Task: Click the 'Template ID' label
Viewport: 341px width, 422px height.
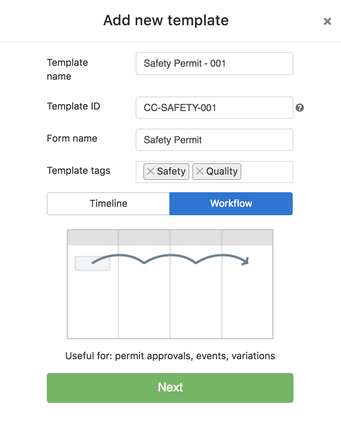Action: (x=74, y=106)
